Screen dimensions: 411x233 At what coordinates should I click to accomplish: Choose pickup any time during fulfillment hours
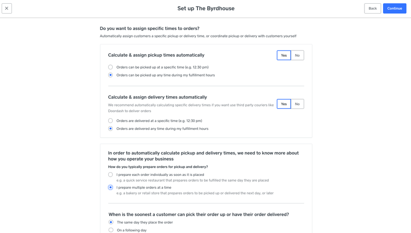point(110,75)
